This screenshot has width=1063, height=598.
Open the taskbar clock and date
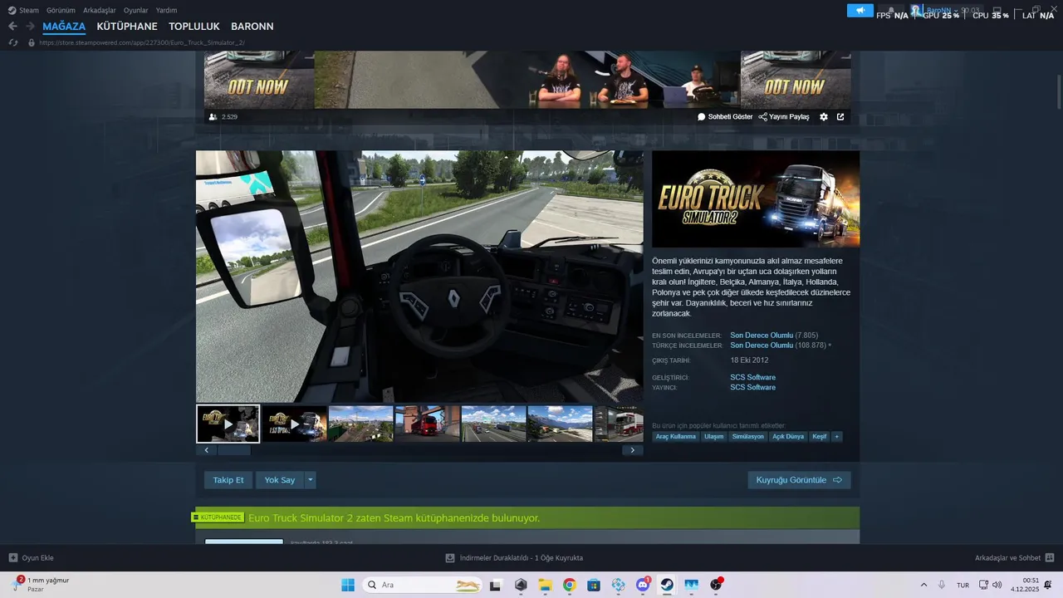[1025, 585]
